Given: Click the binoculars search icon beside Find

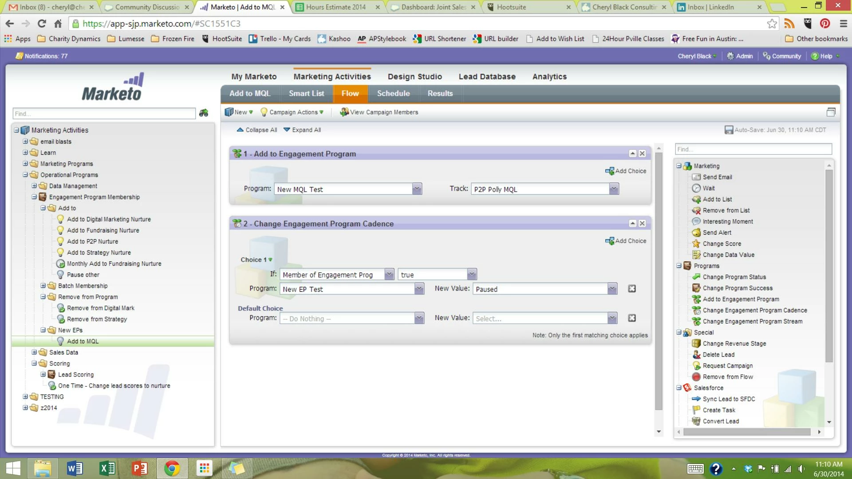Looking at the screenshot, I should 204,113.
